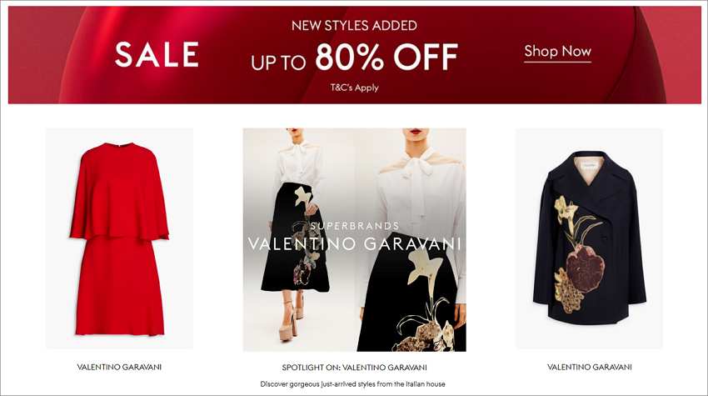Open the Superbrands spotlight center image
The width and height of the screenshot is (708, 396).
[355, 239]
